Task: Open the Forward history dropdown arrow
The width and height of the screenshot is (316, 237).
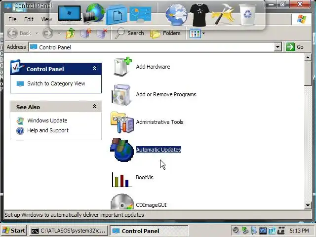Action: click(59, 33)
